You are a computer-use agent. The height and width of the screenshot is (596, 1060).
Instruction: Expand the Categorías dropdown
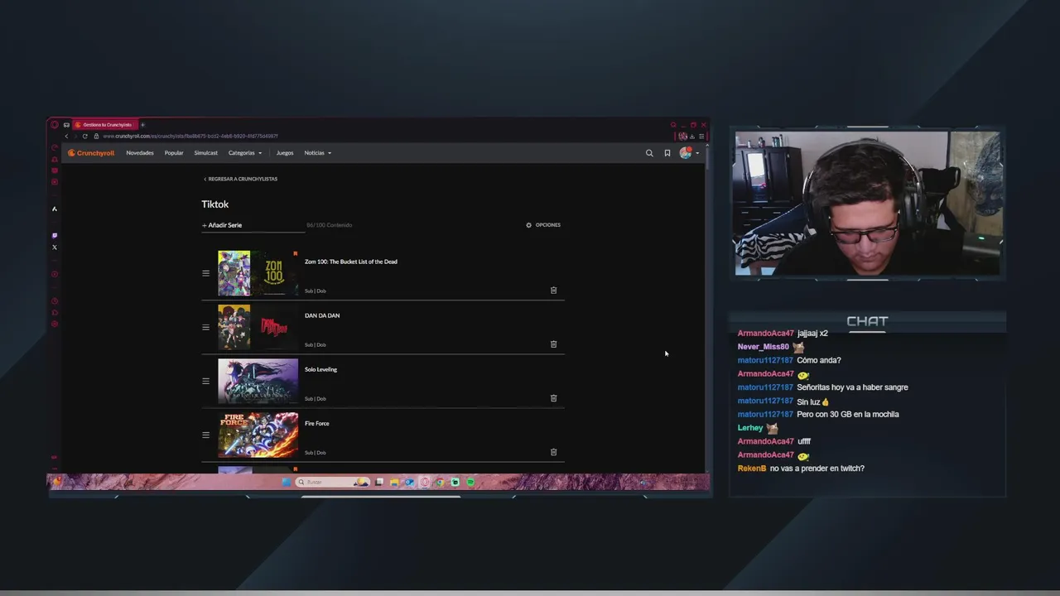coord(245,153)
